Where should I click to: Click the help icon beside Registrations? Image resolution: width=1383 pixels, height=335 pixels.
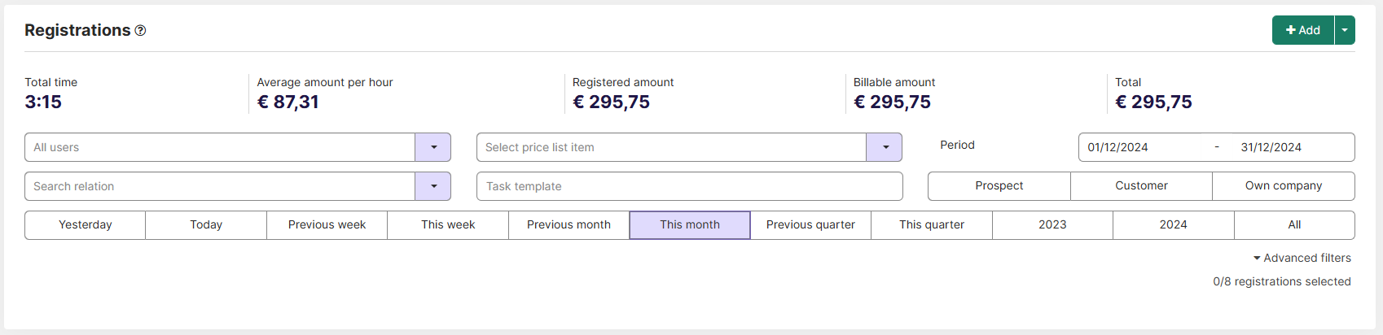tap(140, 30)
